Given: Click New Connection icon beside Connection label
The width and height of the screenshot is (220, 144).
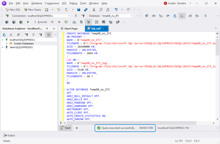Looking at the screenshot, I should (x=7, y=16).
